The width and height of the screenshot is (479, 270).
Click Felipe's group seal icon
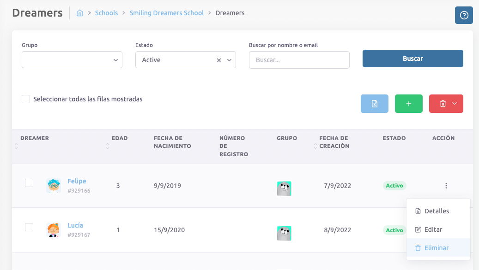tap(284, 188)
